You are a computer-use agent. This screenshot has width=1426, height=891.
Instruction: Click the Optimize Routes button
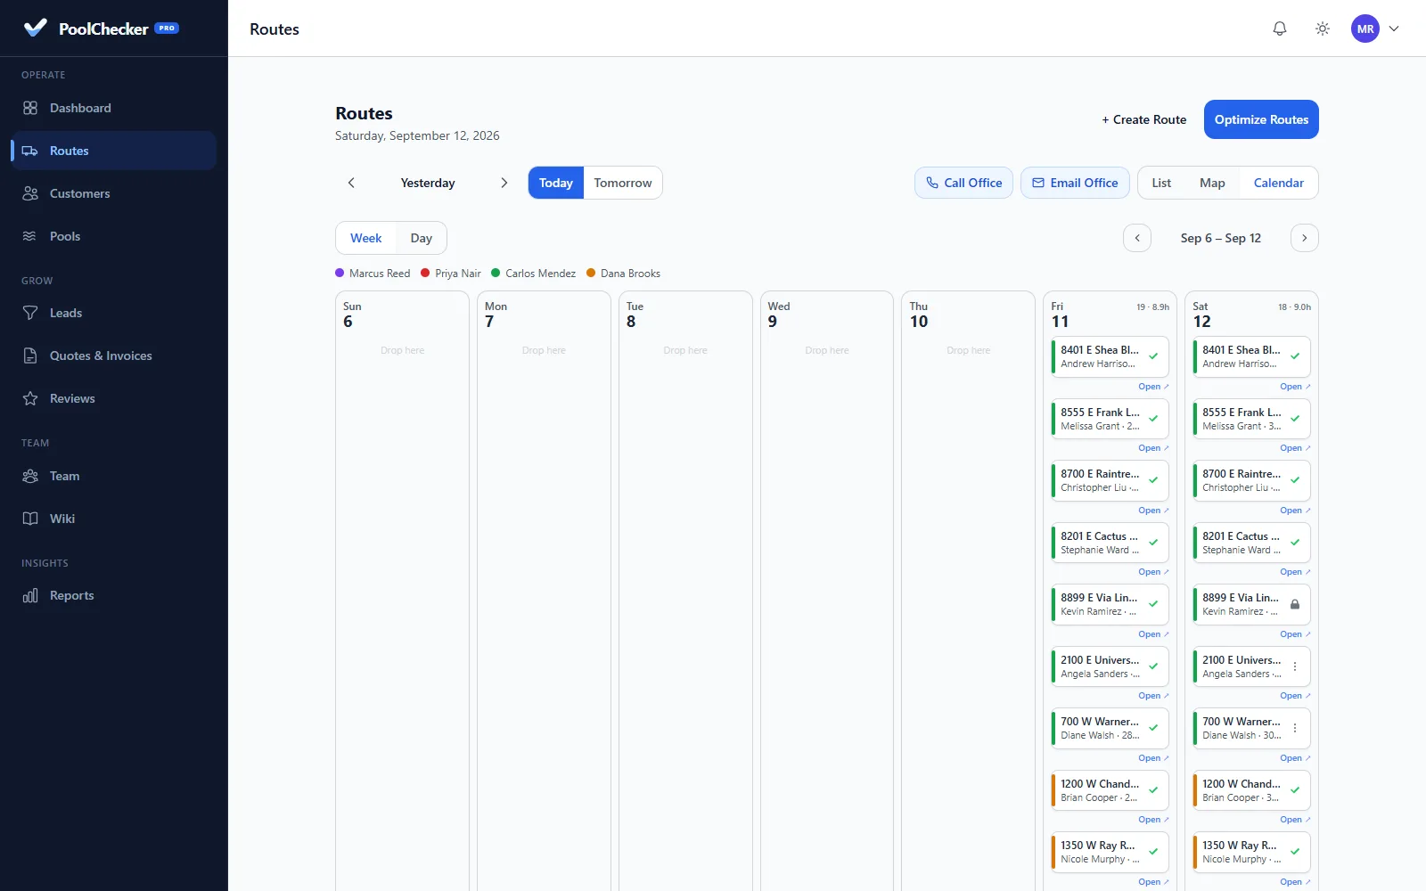1261,119
